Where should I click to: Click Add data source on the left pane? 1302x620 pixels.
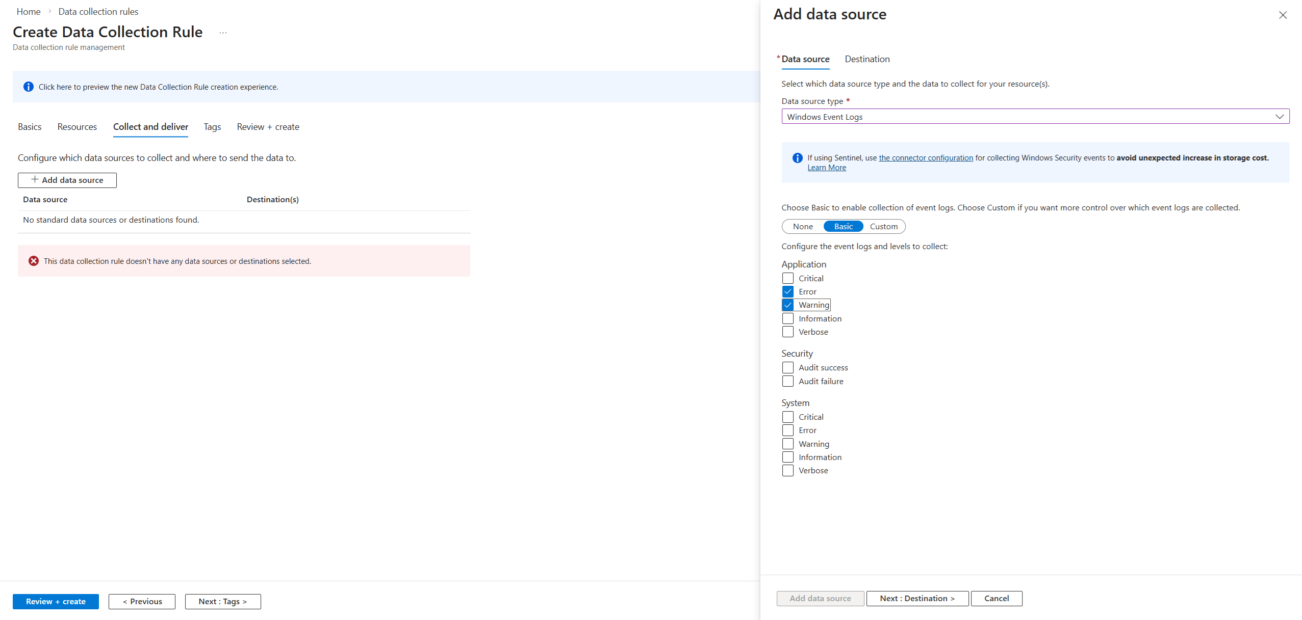67,180
